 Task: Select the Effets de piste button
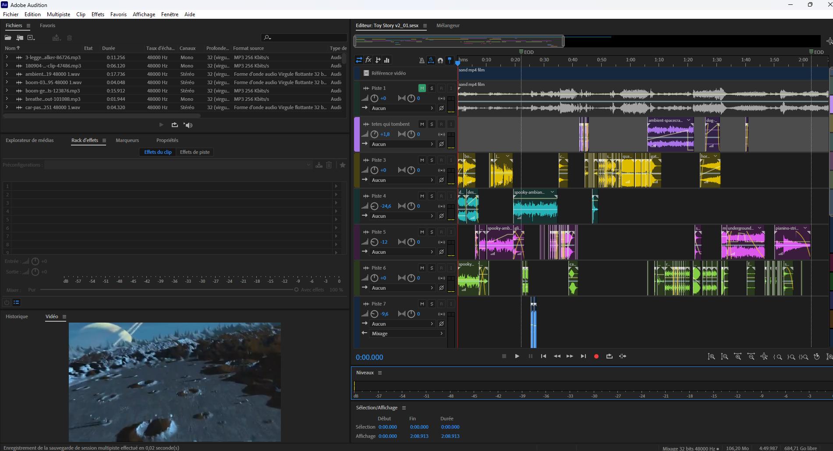click(195, 152)
